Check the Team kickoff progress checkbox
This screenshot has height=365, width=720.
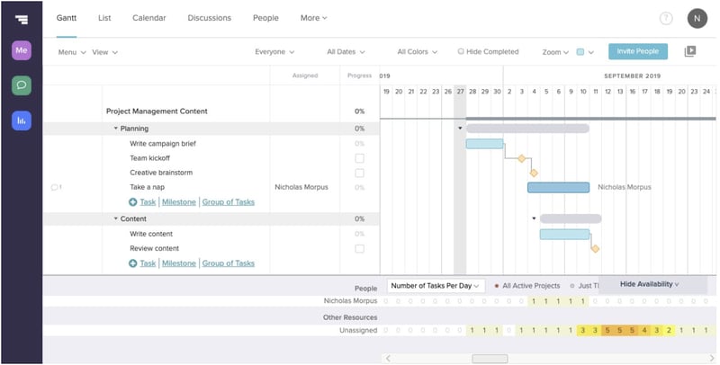pos(360,158)
